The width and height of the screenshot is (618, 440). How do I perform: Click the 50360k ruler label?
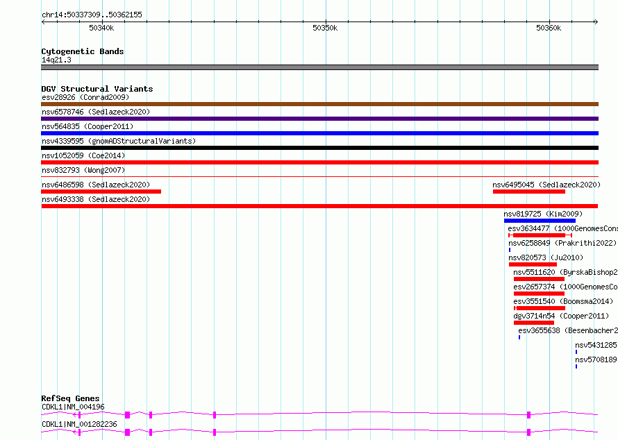click(x=549, y=28)
